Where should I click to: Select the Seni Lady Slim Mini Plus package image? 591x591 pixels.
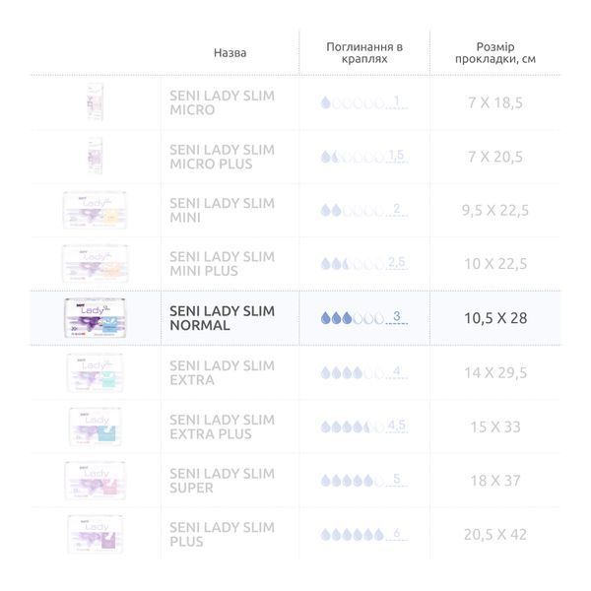[95, 263]
